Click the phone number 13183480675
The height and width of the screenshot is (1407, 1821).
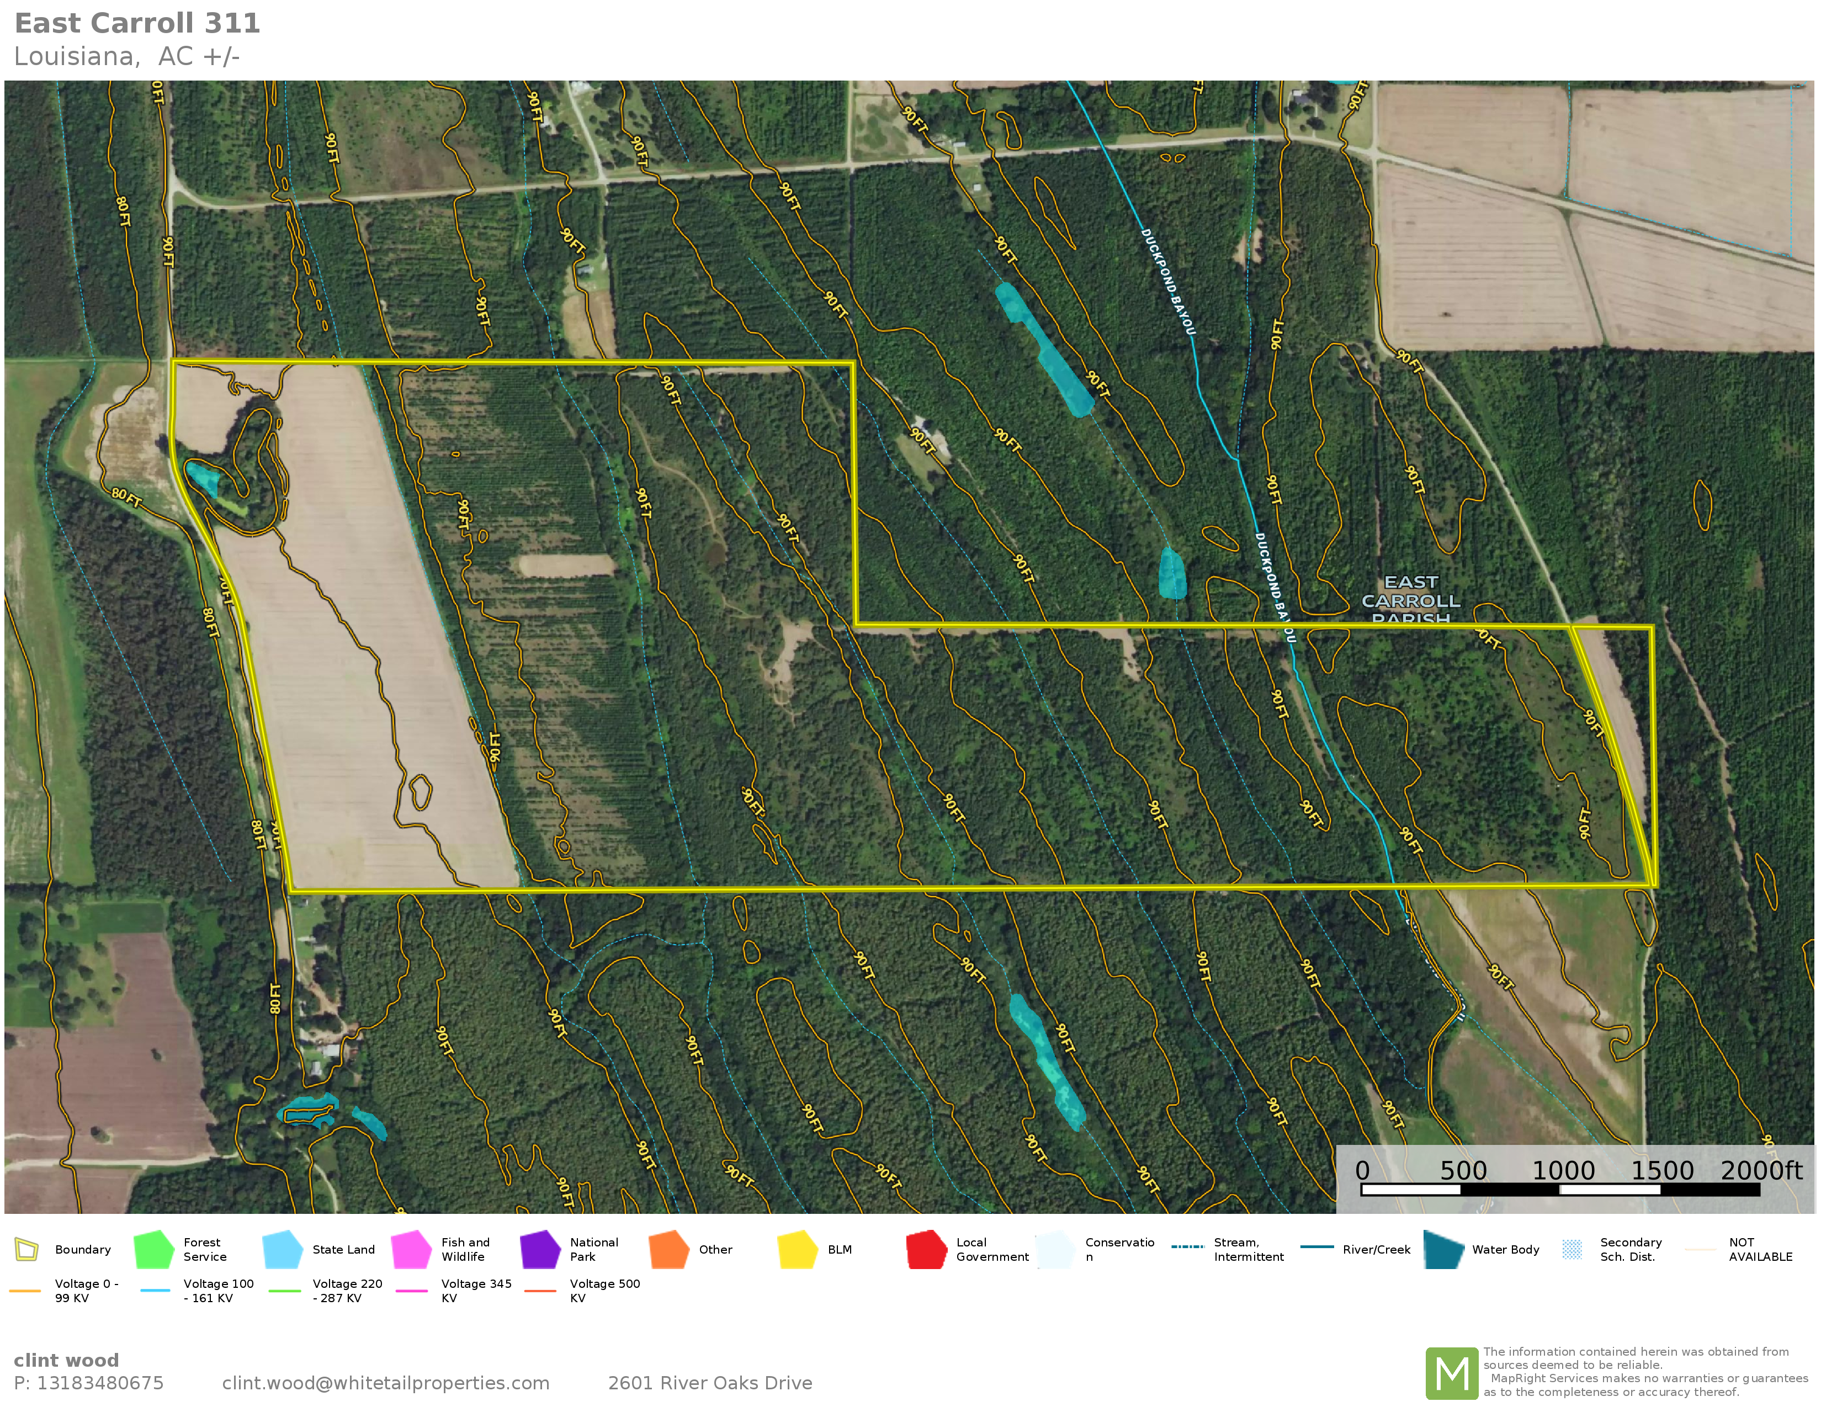(100, 1383)
